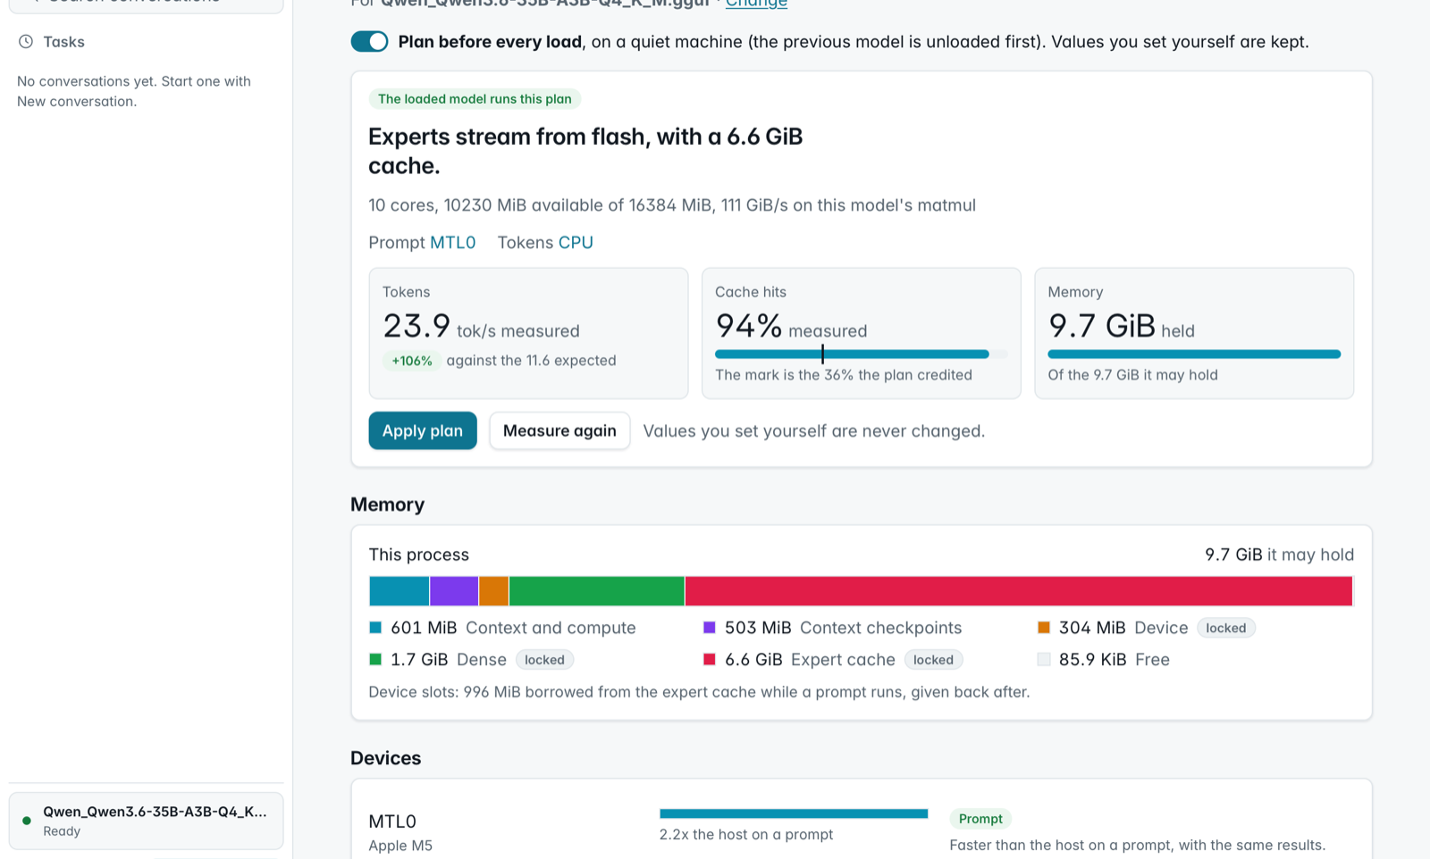Click the green legend square for Dense
The height and width of the screenshot is (859, 1430).
pos(375,660)
